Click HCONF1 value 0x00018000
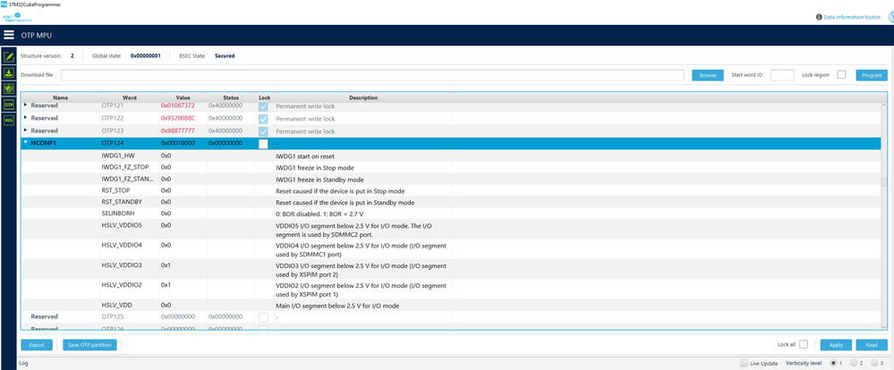Image resolution: width=894 pixels, height=370 pixels. 178,144
